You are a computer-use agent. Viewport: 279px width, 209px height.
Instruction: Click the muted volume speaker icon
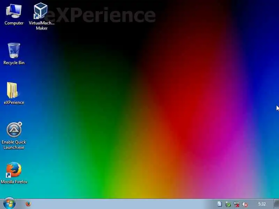point(245,204)
